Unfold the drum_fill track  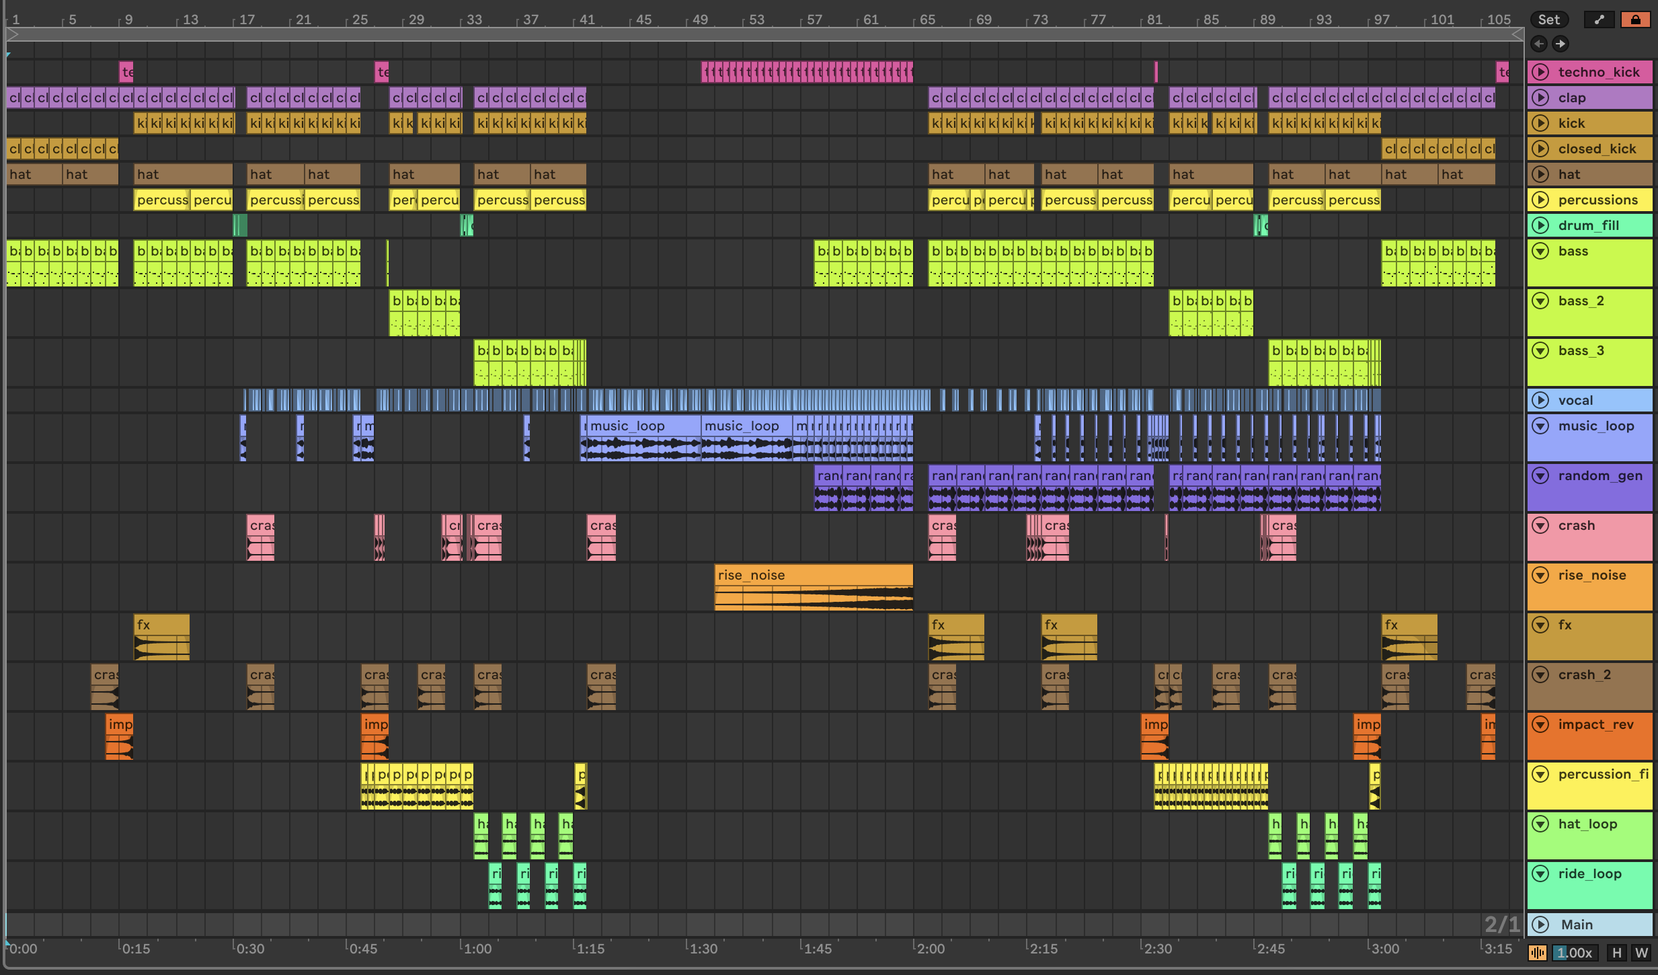[x=1540, y=225]
